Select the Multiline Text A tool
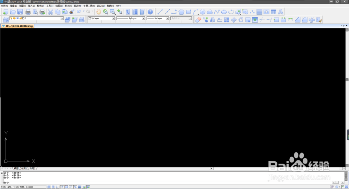 [x=281, y=12]
